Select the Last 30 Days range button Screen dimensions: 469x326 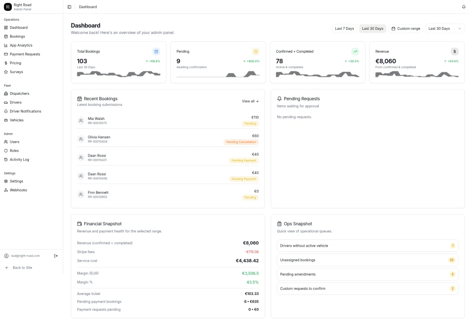tap(372, 28)
